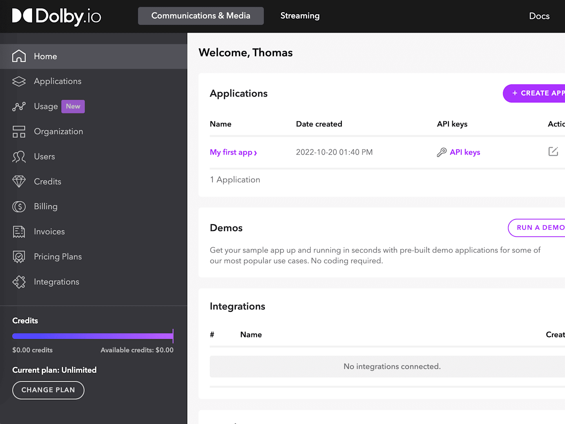This screenshot has width=565, height=424.
Task: Click the 'Current plan: Unlimited' text
Action: click(55, 370)
